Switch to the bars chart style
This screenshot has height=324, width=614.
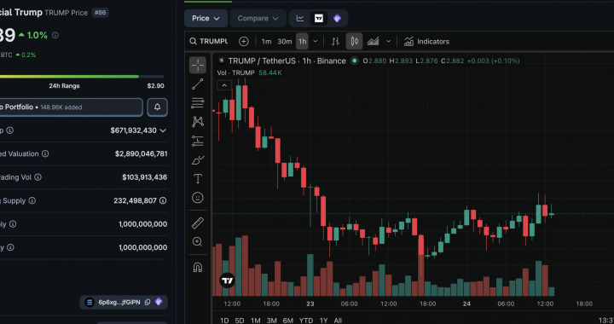tap(336, 42)
